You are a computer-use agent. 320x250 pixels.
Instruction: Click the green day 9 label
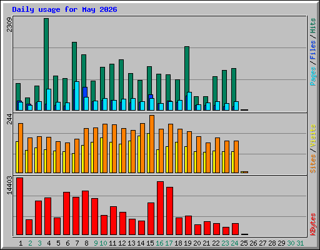click(x=96, y=243)
